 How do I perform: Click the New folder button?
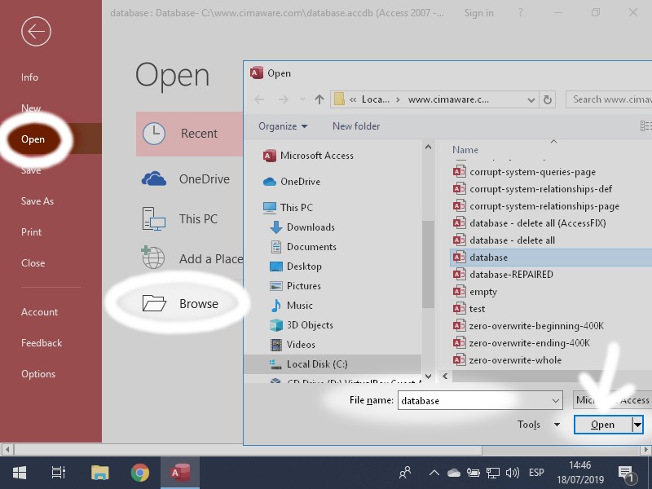[x=356, y=126]
